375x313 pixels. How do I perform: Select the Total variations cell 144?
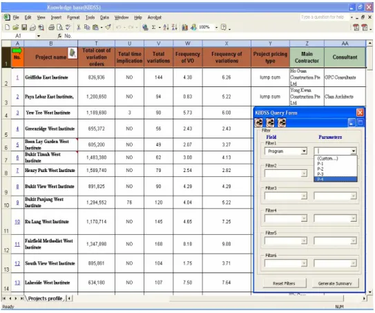tap(159, 77)
